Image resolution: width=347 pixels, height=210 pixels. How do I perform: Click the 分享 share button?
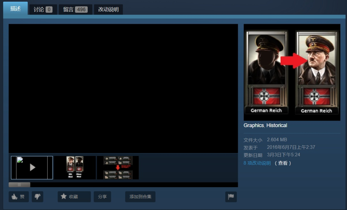[102, 196]
